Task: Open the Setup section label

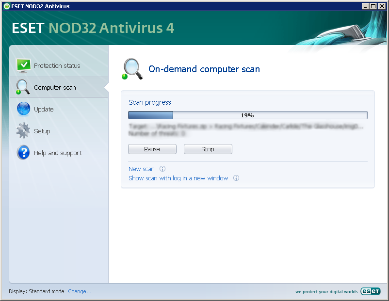Action: pos(42,131)
